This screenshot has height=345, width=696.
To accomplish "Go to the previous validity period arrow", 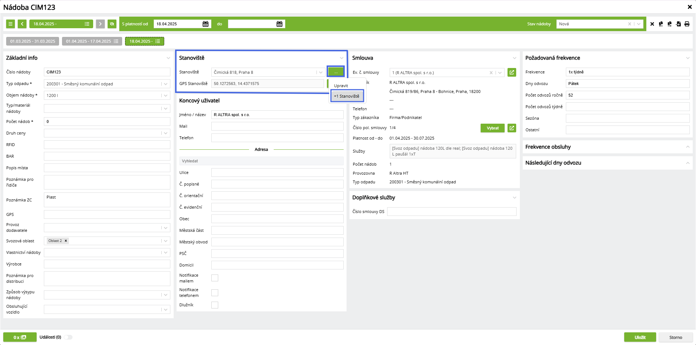I will (22, 24).
